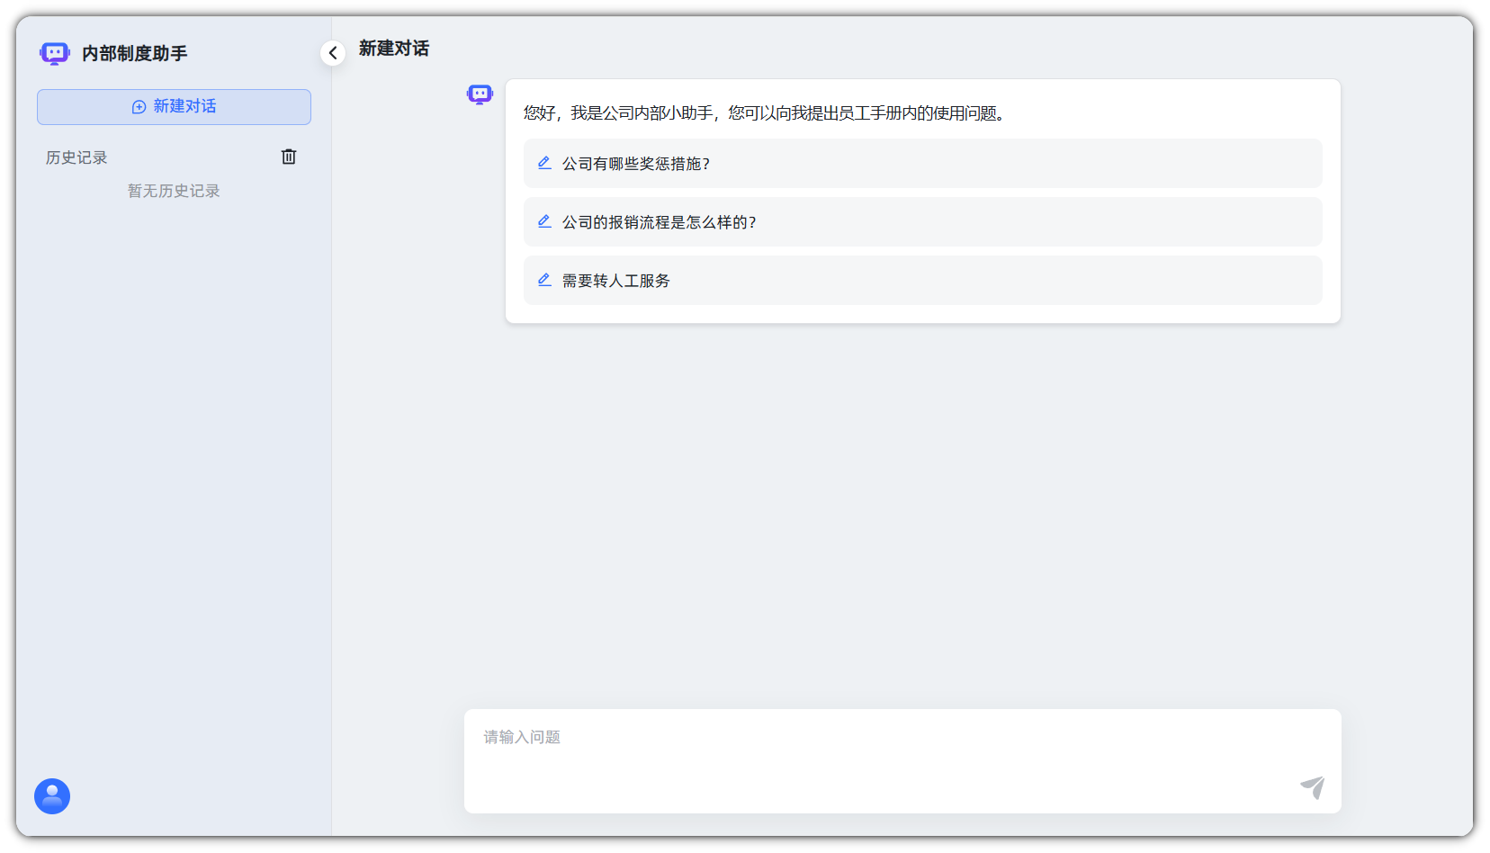Screen dimensions: 1490x853
Task: Click the assistant robot avatar beside greeting
Action: (x=480, y=94)
